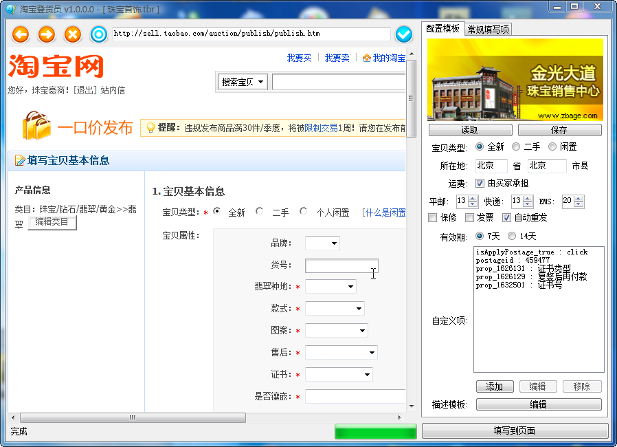Click the blue refresh circle icon

[98, 34]
